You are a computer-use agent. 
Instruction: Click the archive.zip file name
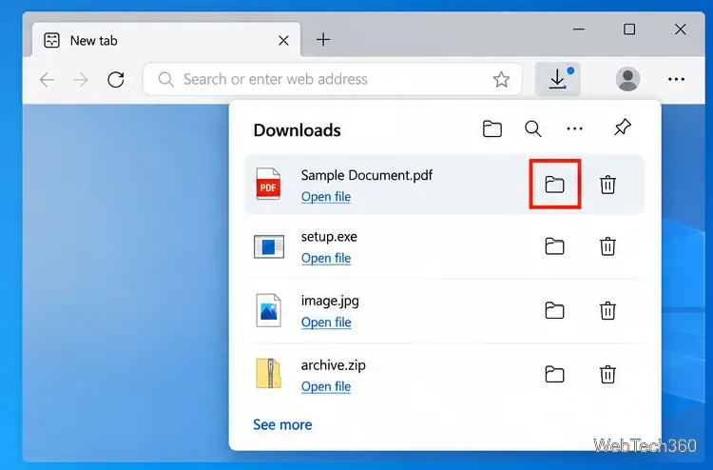[333, 365]
